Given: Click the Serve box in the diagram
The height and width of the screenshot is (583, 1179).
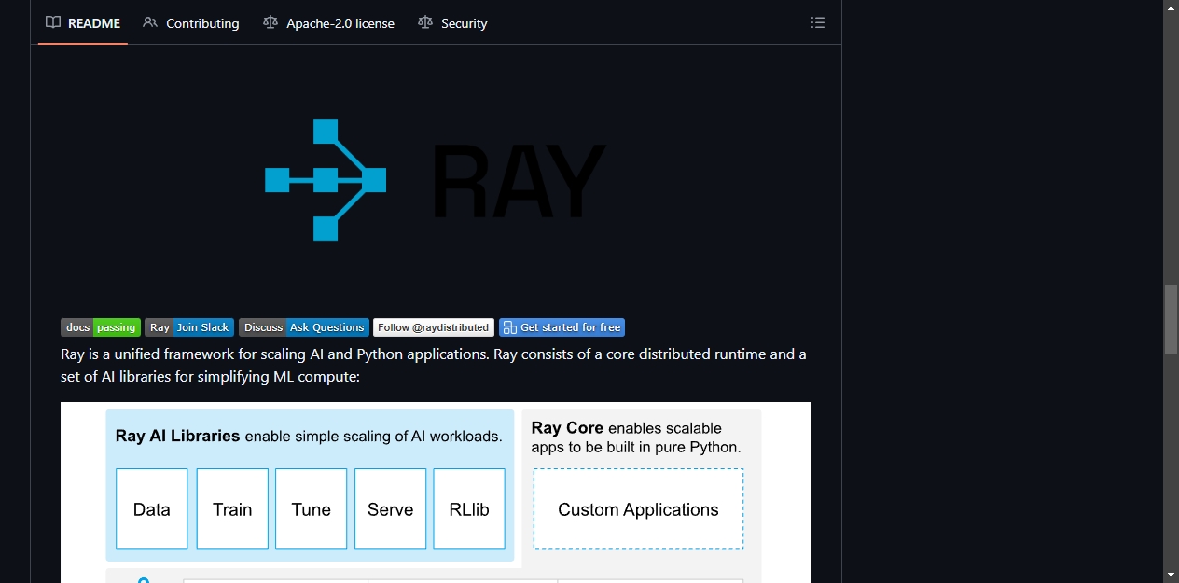Looking at the screenshot, I should click(391, 509).
